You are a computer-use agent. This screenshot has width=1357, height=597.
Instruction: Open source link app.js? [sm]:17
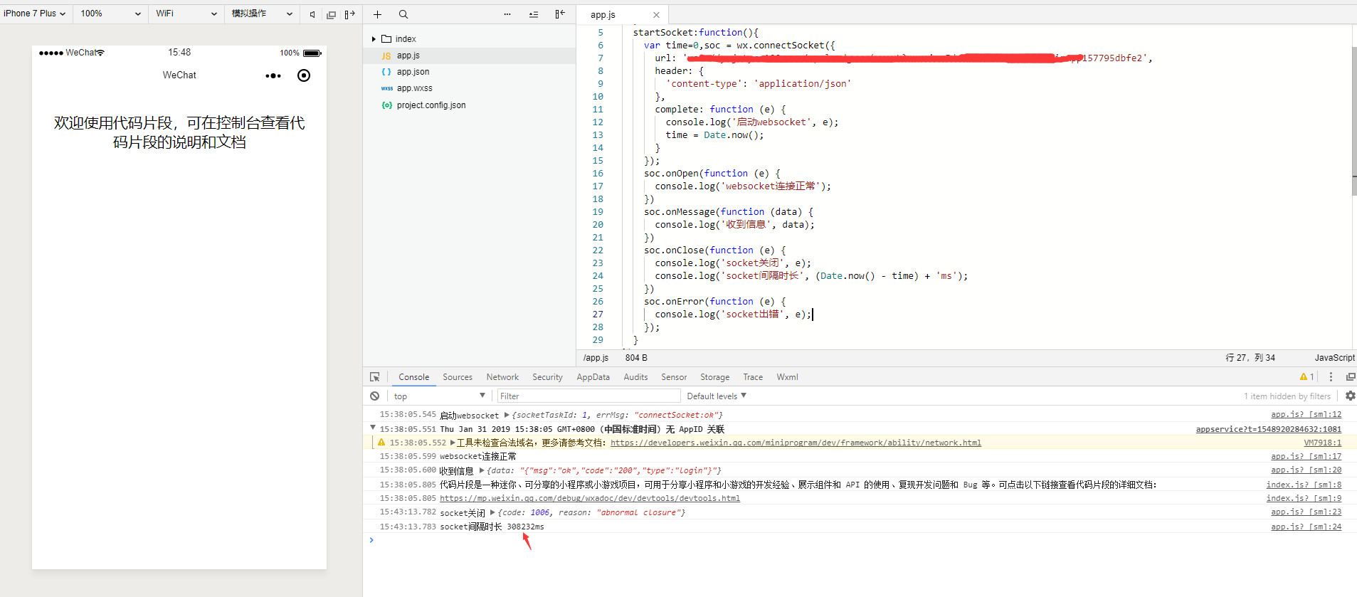tap(1306, 457)
